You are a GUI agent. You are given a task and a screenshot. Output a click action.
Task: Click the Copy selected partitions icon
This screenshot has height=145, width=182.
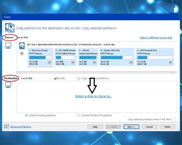(x=79, y=79)
